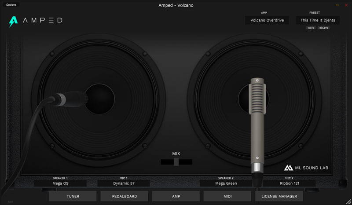This screenshot has height=205, width=352.
Task: Click the left speaker cone center
Action: coord(100,99)
